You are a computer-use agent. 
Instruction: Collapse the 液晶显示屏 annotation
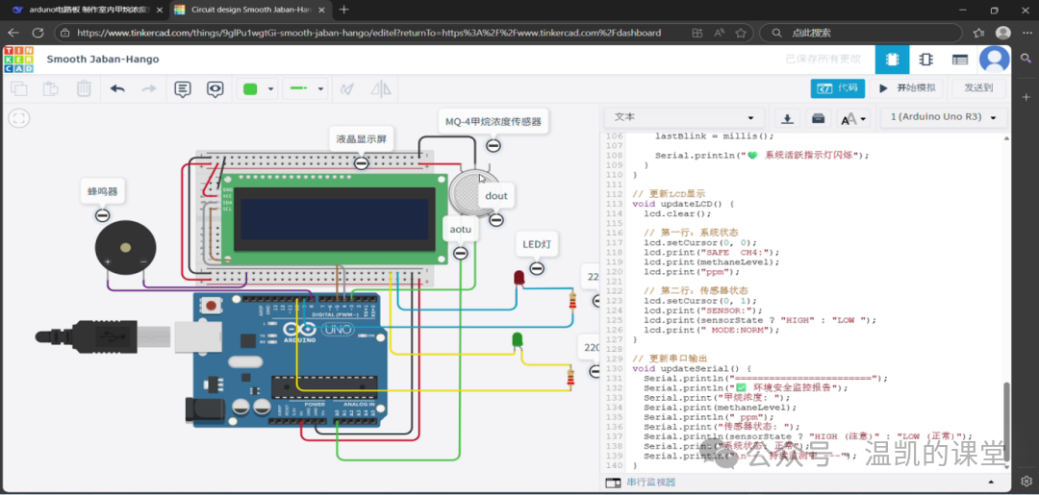361,162
